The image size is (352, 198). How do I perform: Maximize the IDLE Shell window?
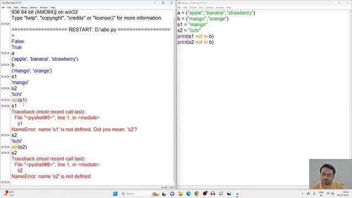[x=163, y=3]
